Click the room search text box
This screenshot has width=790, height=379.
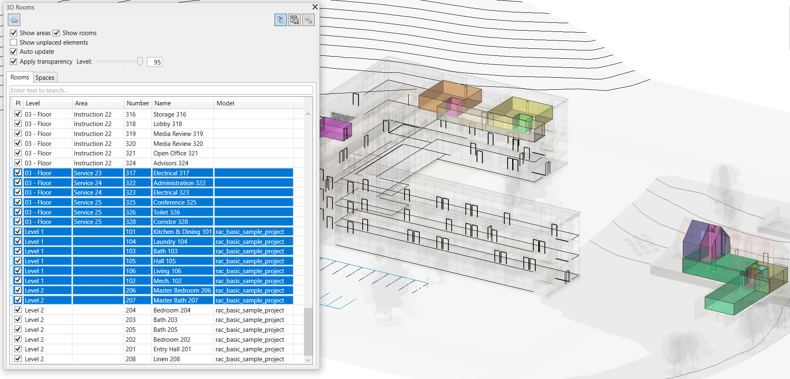(161, 91)
